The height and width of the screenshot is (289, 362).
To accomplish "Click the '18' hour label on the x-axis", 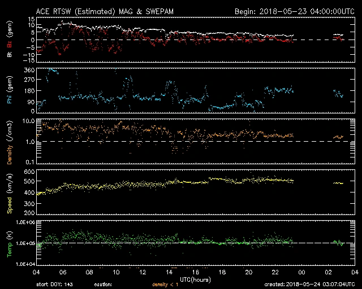I will coord(222,272).
